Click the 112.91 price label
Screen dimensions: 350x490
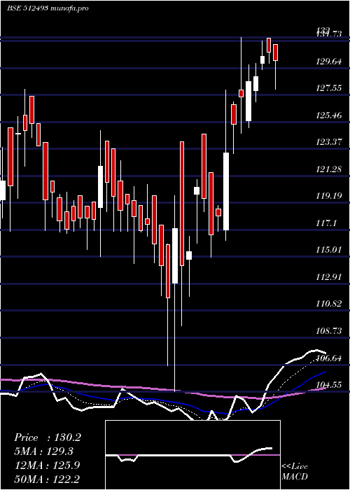pyautogui.click(x=329, y=277)
